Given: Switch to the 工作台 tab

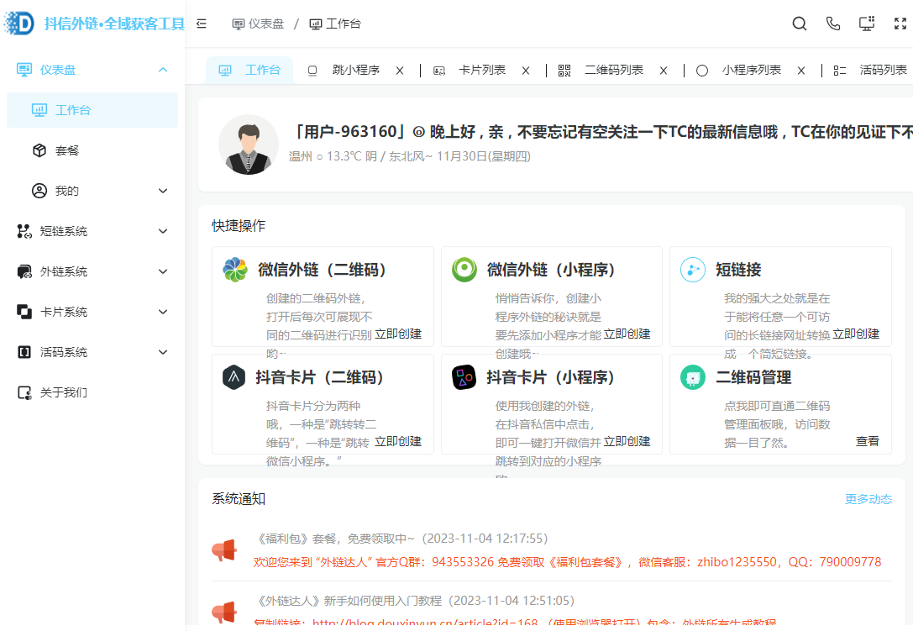Looking at the screenshot, I should point(249,71).
